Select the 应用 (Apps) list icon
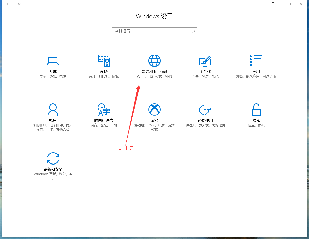 pyautogui.click(x=256, y=61)
